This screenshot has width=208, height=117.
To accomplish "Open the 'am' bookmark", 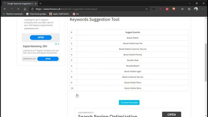I will [76, 14].
